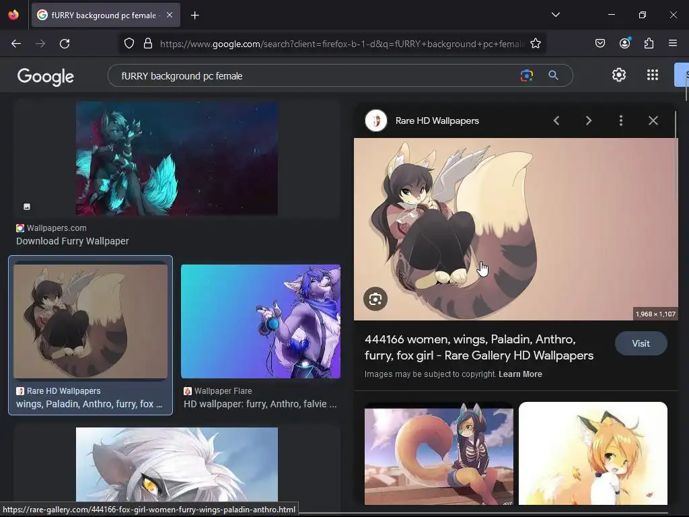Open Google quick settings gear
Screen dimensions: 689x517
click(619, 75)
